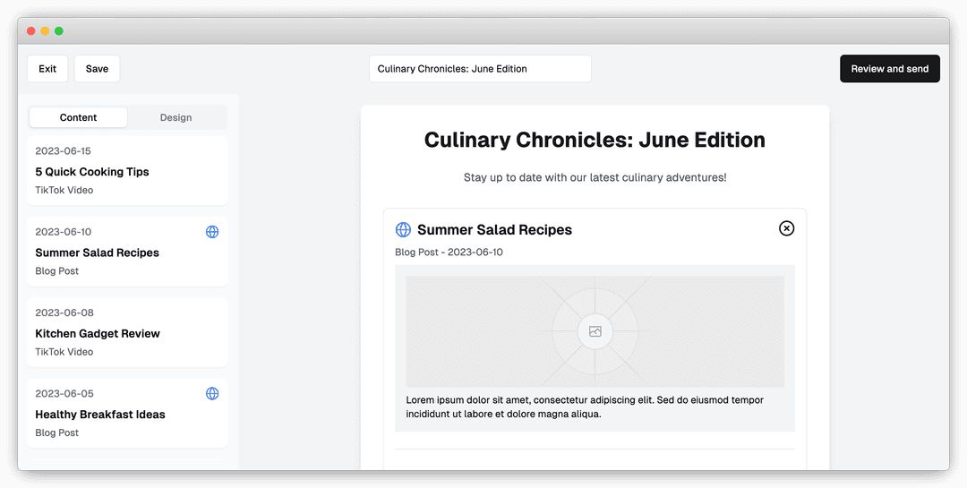Select Kitchen Gadget Review list item
This screenshot has height=488, width=967.
click(x=127, y=332)
